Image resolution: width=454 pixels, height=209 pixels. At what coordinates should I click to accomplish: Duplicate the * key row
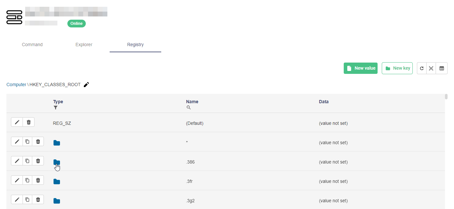tap(27, 141)
